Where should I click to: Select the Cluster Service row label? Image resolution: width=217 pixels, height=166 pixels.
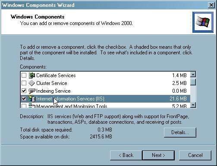click(52, 83)
